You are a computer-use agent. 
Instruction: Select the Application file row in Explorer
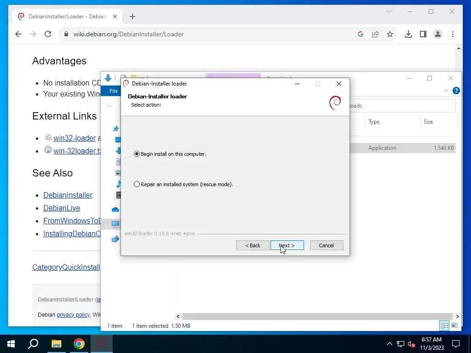click(402, 148)
